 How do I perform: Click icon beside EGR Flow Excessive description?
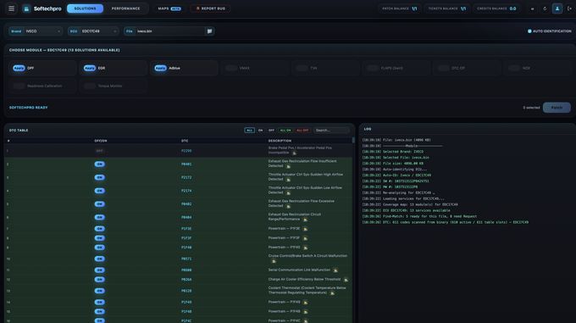point(288,207)
